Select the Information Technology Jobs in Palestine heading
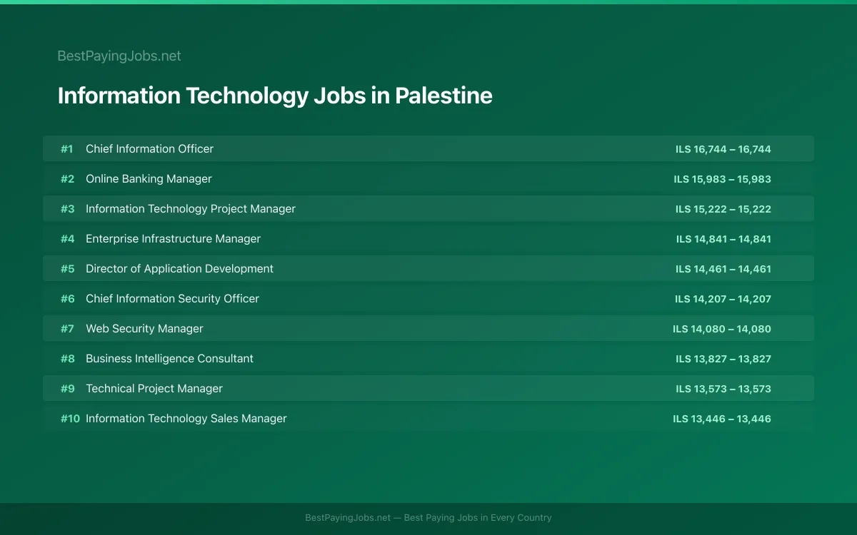857x535 pixels. 275,96
